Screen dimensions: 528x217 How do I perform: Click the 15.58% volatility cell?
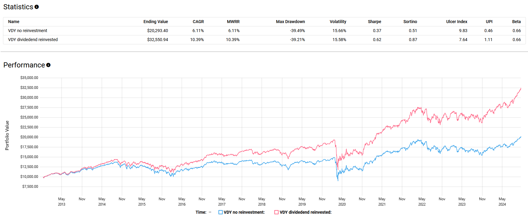tap(339, 40)
